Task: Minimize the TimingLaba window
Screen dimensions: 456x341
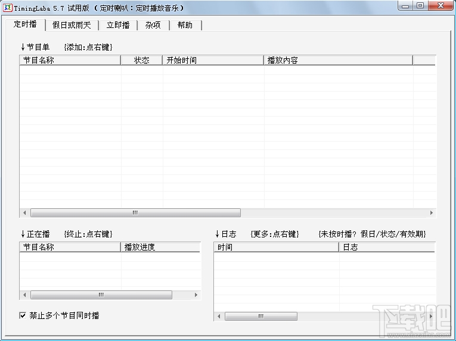Action: click(406, 5)
